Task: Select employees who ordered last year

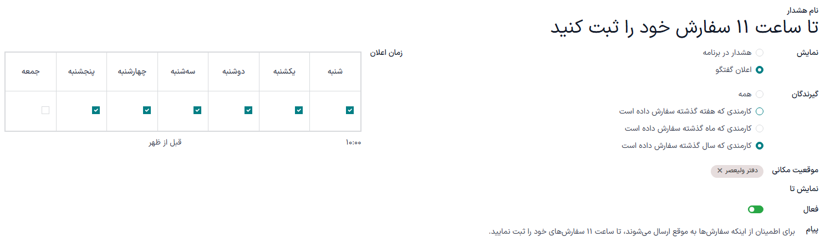Action: click(760, 146)
